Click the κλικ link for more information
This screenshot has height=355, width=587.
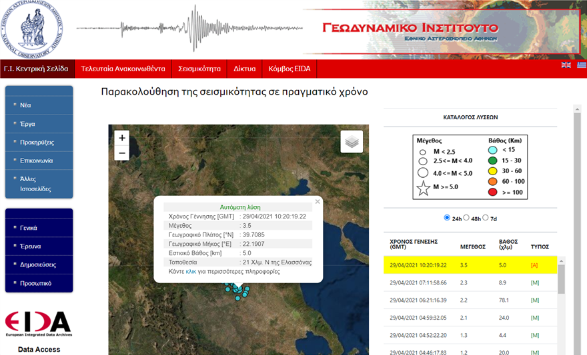191,272
